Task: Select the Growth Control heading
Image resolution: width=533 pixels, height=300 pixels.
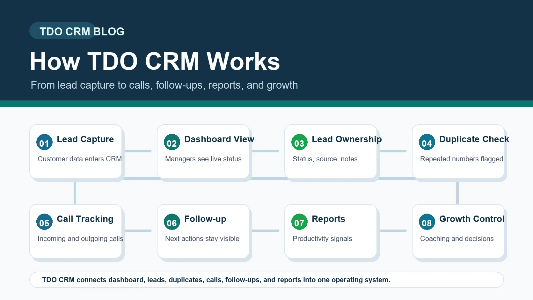Action: (472, 219)
